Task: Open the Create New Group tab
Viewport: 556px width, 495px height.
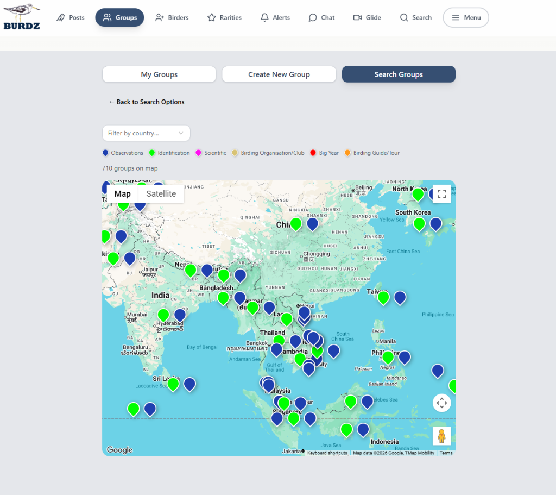Action: tap(279, 74)
